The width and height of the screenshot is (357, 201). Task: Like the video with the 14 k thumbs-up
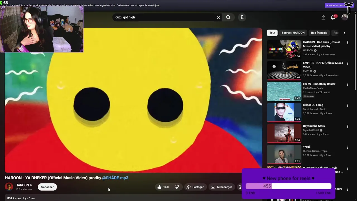(163, 187)
